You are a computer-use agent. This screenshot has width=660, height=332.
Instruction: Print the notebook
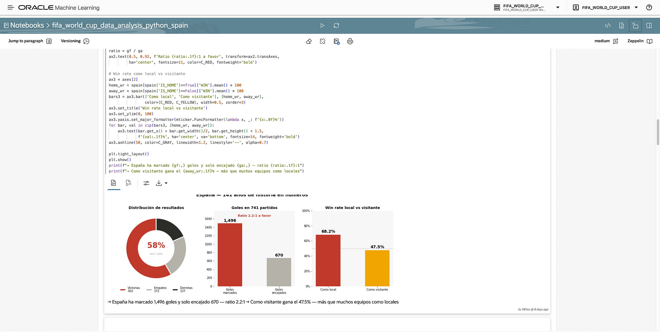350,41
